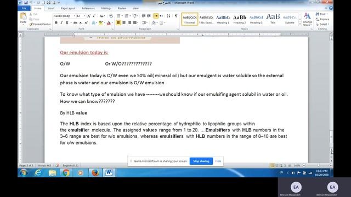Click the Words: 463 status bar counter

coord(44,165)
